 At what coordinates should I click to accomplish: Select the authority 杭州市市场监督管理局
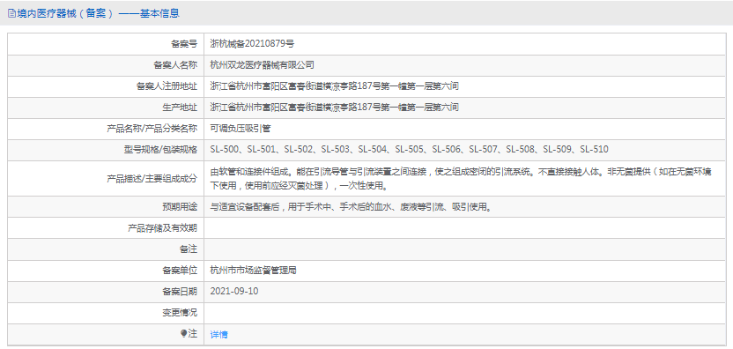click(x=254, y=270)
